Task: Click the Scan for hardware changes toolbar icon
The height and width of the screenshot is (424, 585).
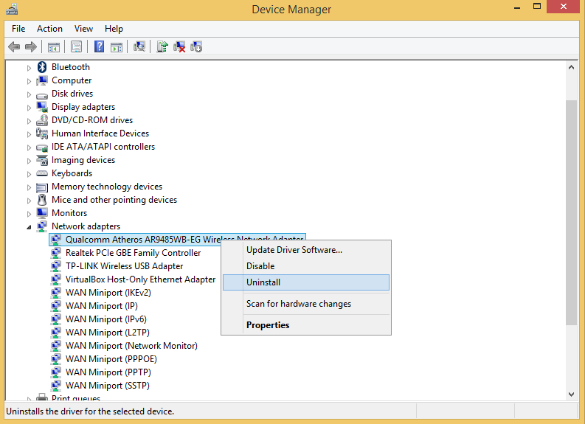Action: (x=139, y=46)
